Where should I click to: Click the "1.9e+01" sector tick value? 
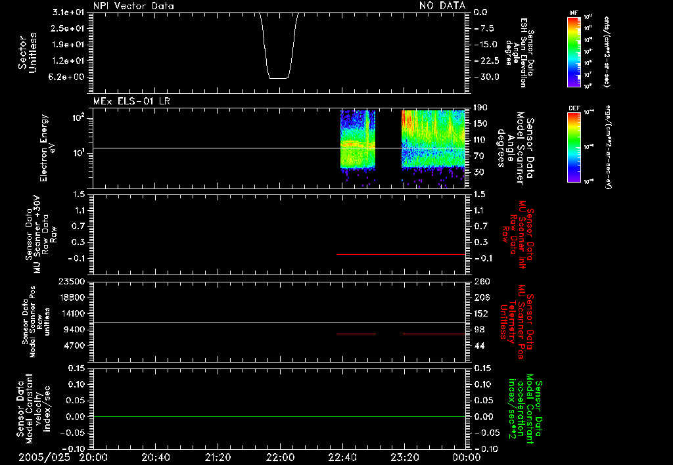pos(68,45)
